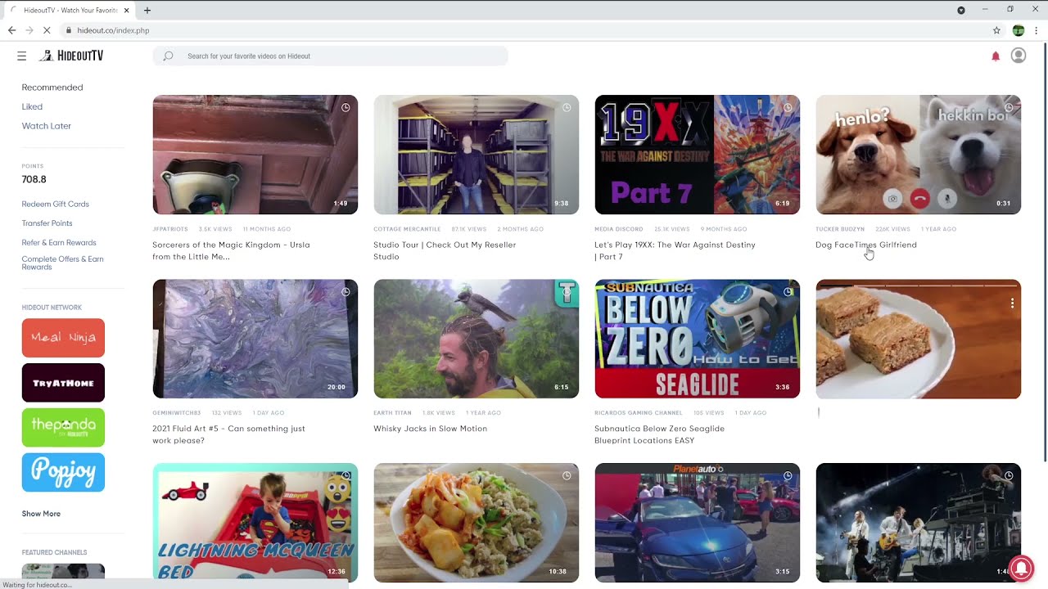Click Redeem Gift Cards link

(x=56, y=204)
